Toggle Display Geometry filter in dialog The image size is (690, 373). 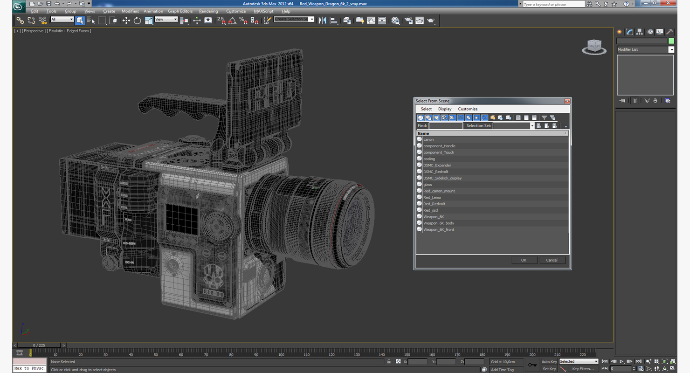click(421, 118)
